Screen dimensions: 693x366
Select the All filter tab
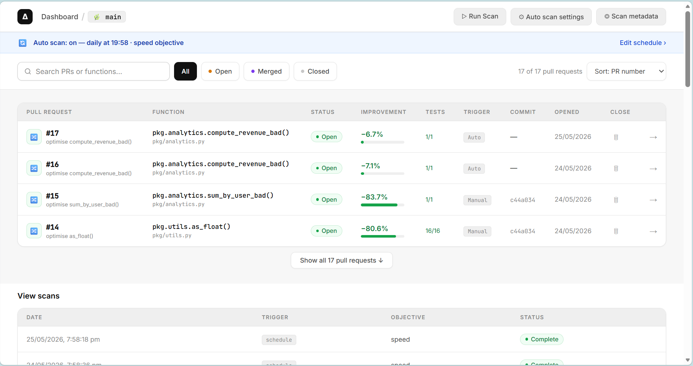[x=185, y=71]
